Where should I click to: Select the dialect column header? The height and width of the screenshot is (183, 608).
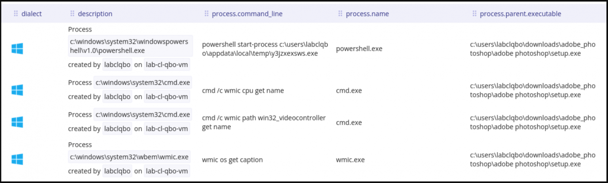click(x=32, y=14)
